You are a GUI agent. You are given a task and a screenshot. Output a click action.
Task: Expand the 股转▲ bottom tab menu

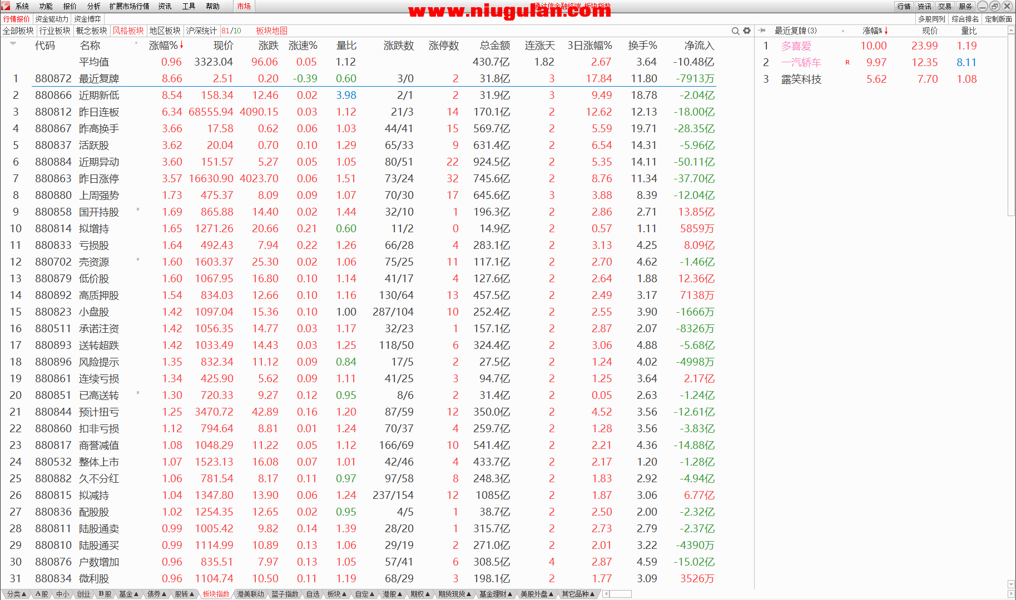click(x=185, y=594)
